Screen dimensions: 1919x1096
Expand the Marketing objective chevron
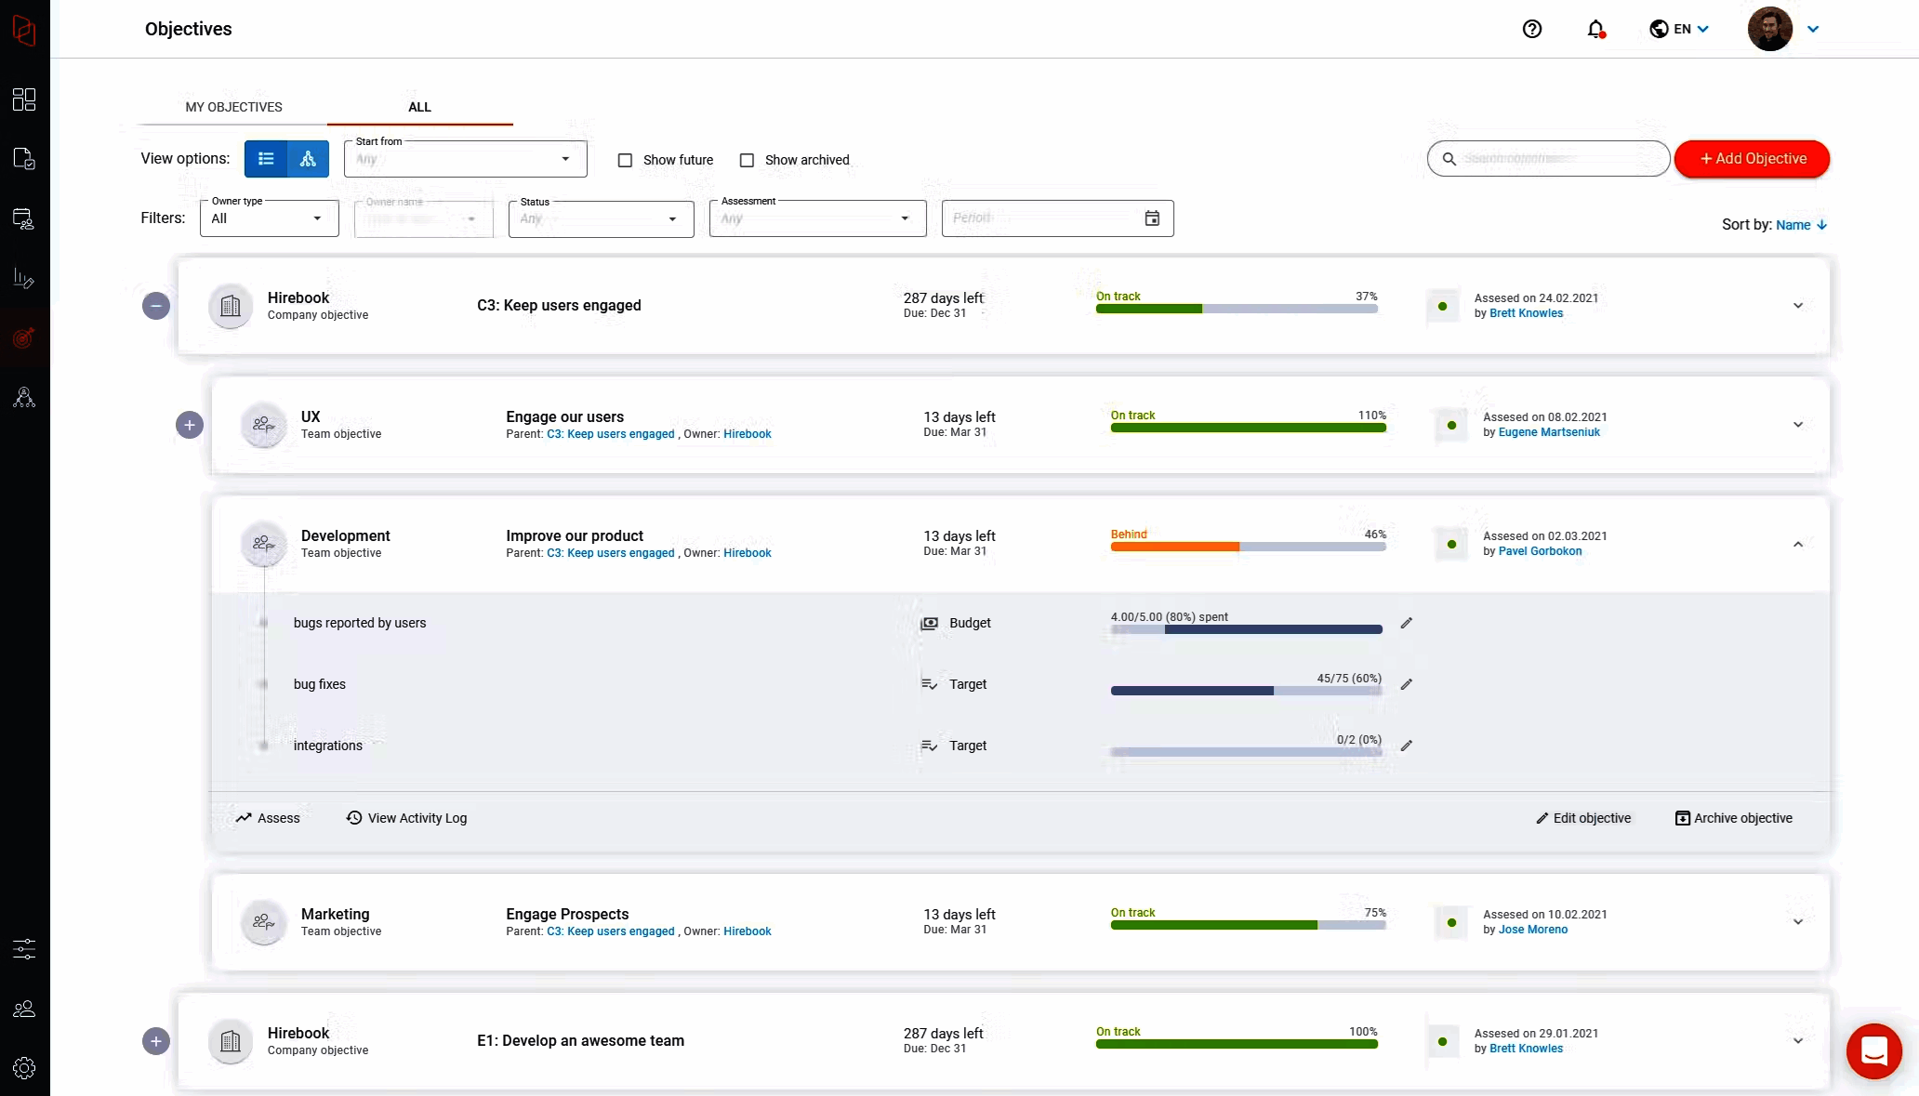(1798, 922)
